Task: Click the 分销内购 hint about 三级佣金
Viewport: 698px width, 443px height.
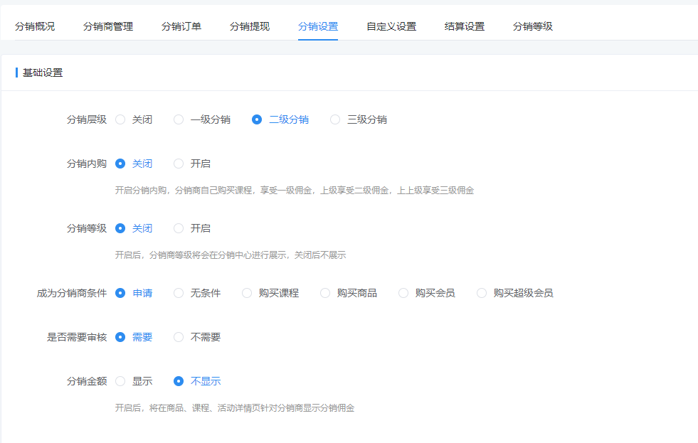Action: [x=295, y=191]
